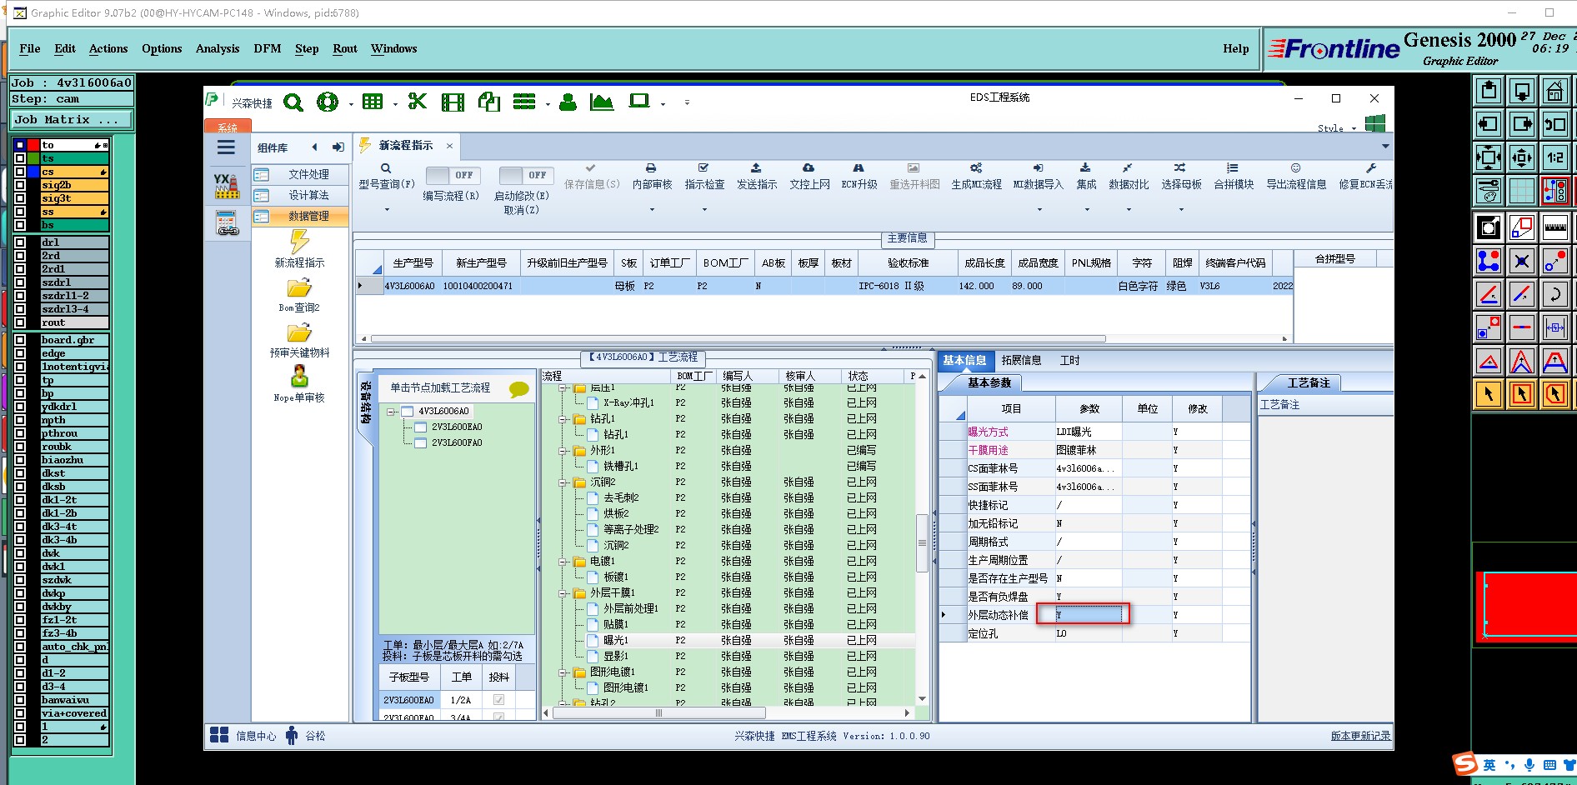Click 生成MI流程 gears icon
The height and width of the screenshot is (785, 1577).
pos(976,167)
